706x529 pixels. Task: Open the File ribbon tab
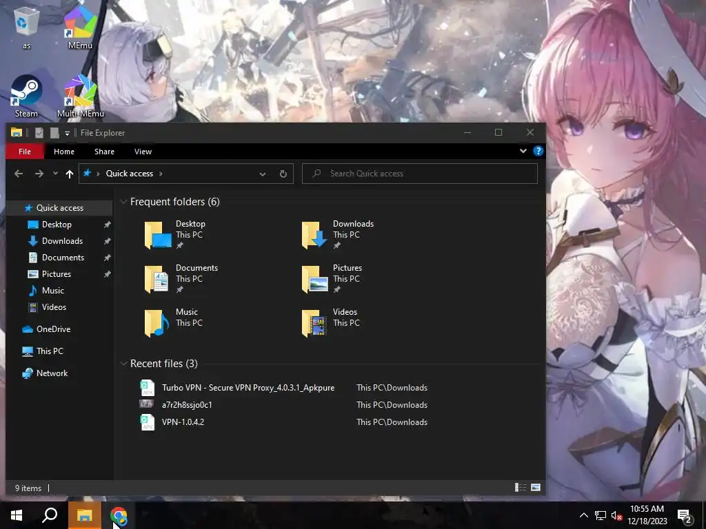pyautogui.click(x=25, y=152)
